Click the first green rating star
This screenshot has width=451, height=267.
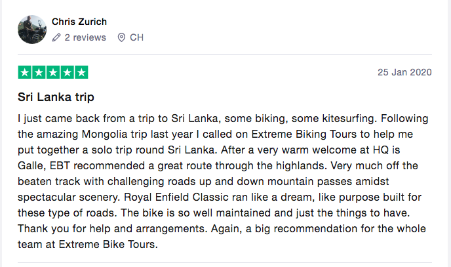tap(25, 72)
